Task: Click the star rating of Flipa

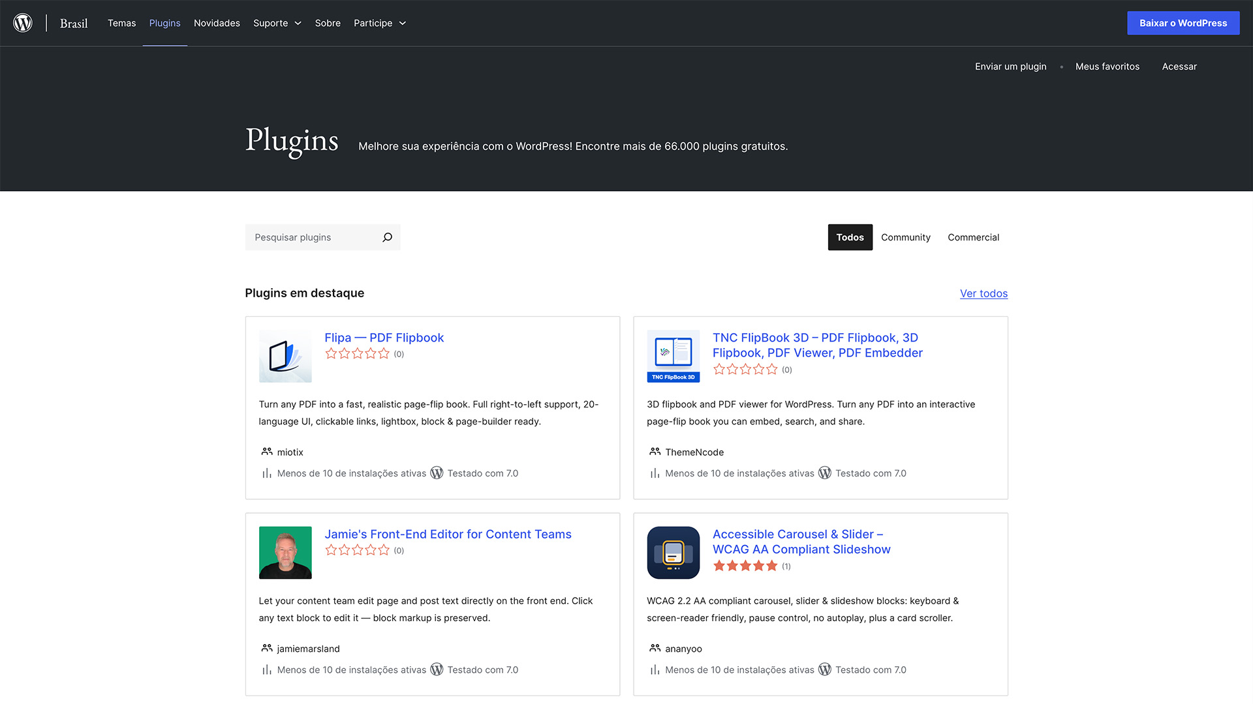Action: click(357, 354)
